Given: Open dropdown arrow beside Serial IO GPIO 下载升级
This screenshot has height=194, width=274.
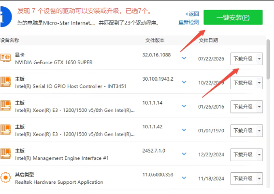Looking at the screenshot, I should tap(260, 83).
